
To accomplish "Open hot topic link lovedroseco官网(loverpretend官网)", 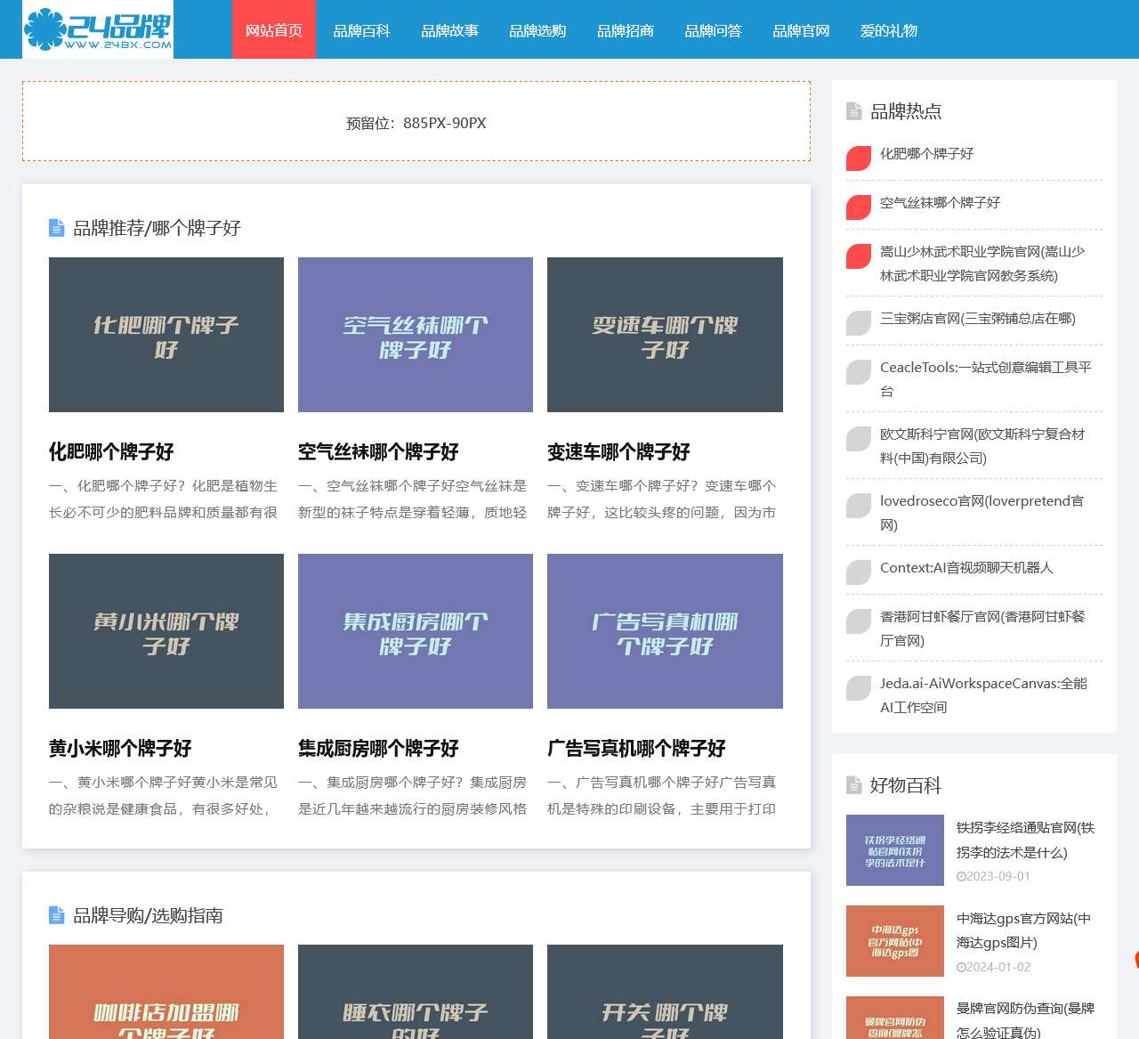I will click(982, 513).
